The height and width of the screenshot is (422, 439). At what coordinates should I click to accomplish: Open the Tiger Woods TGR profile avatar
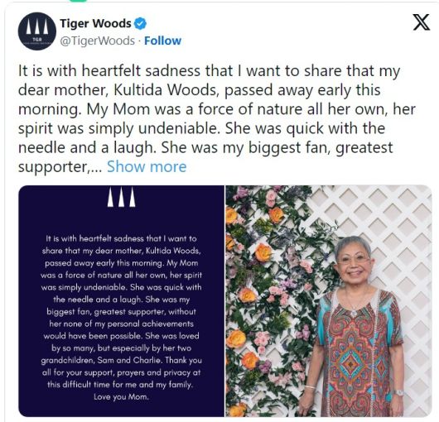(x=37, y=31)
